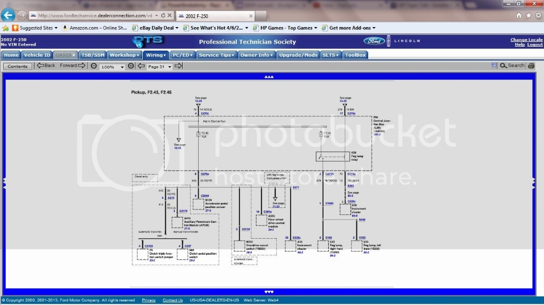The width and height of the screenshot is (544, 305).
Task: Open the Service Tips tab
Action: coord(217,55)
